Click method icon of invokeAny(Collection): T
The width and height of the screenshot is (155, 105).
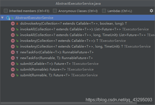click(13, 41)
